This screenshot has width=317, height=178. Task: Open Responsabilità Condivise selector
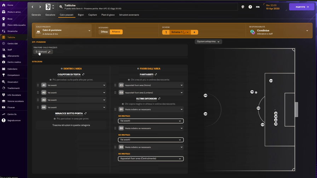(279, 31)
